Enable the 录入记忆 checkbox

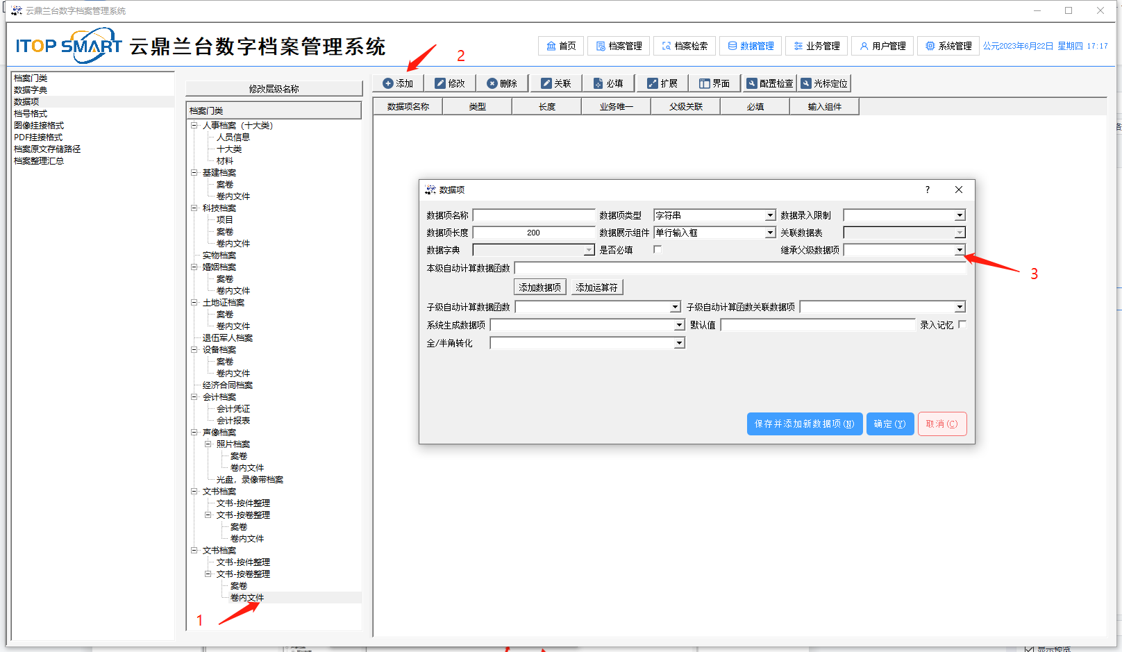962,324
